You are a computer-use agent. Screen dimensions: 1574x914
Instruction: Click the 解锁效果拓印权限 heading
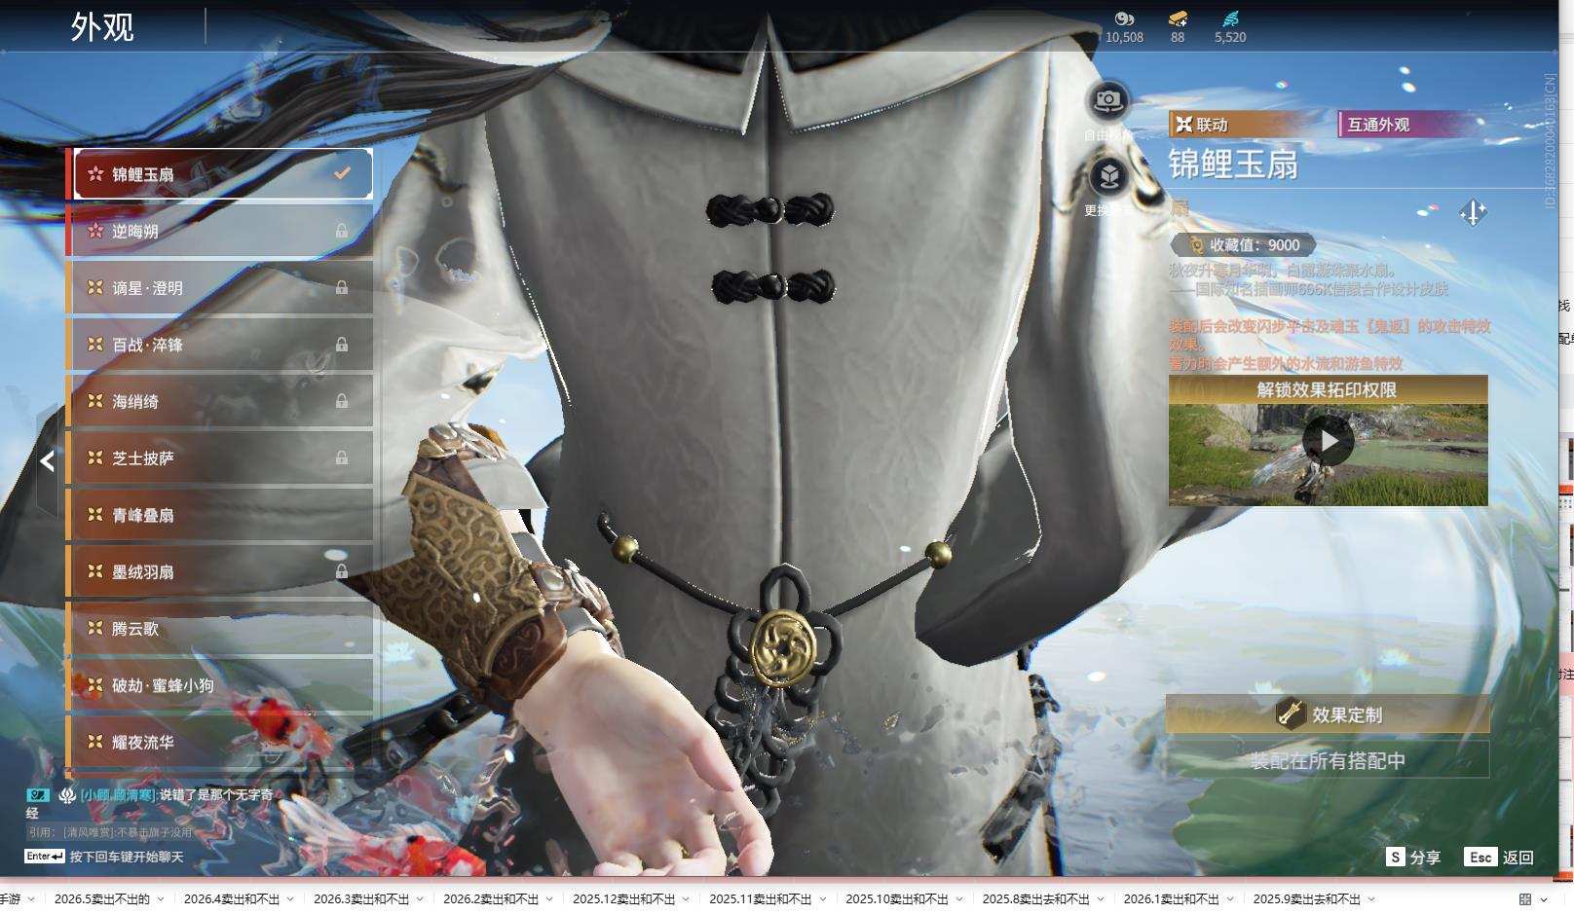coord(1327,389)
